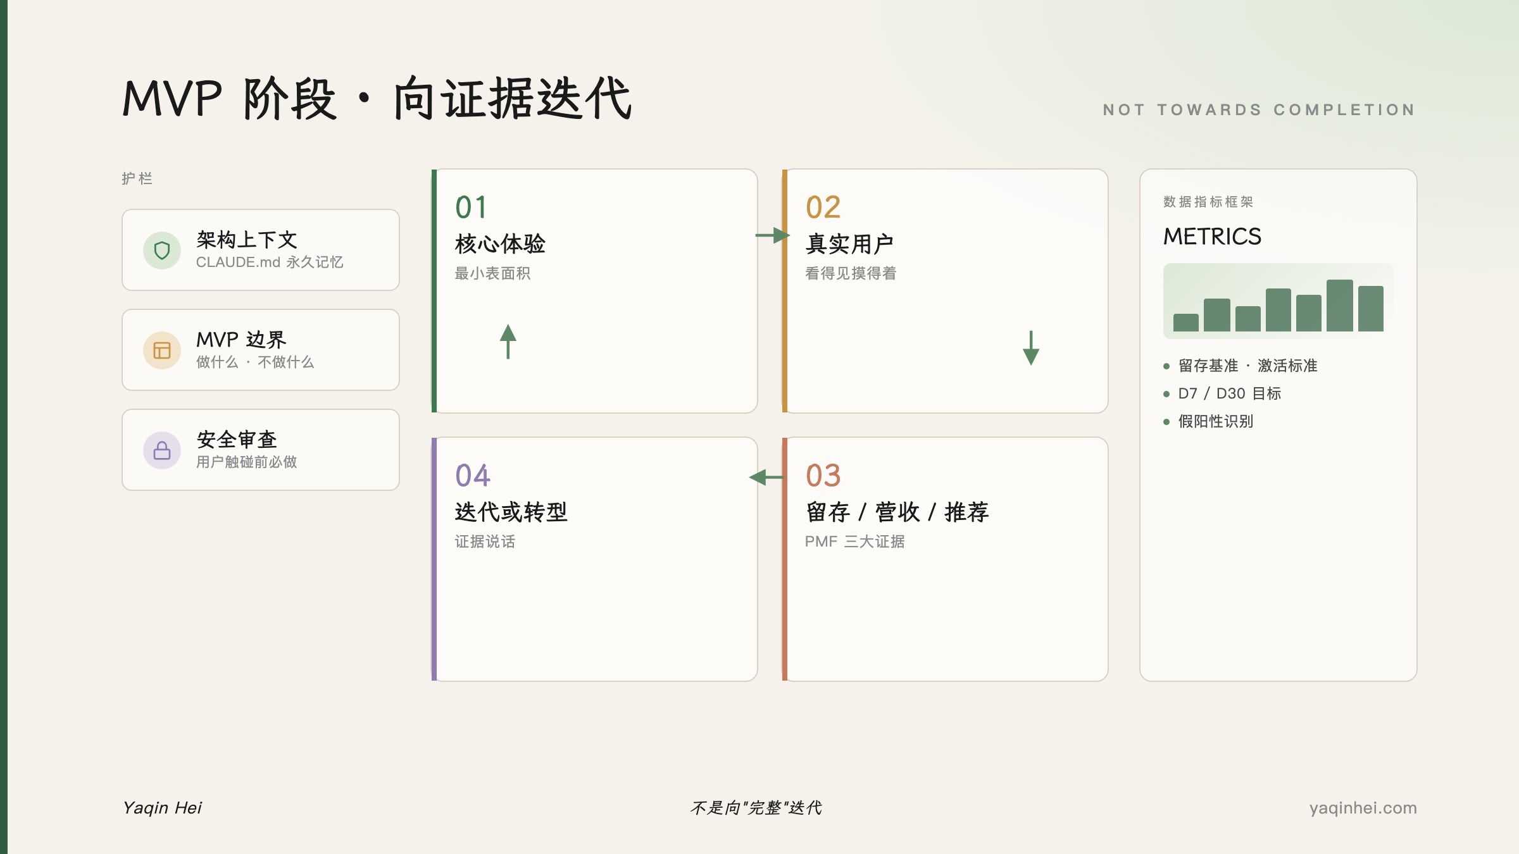Click the 03 number in 留存 card
The height and width of the screenshot is (854, 1519).
click(x=823, y=476)
